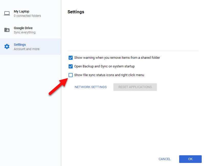The width and height of the screenshot is (204, 166).
Task: Enable file sync status icons checkbox
Action: [x=71, y=75]
